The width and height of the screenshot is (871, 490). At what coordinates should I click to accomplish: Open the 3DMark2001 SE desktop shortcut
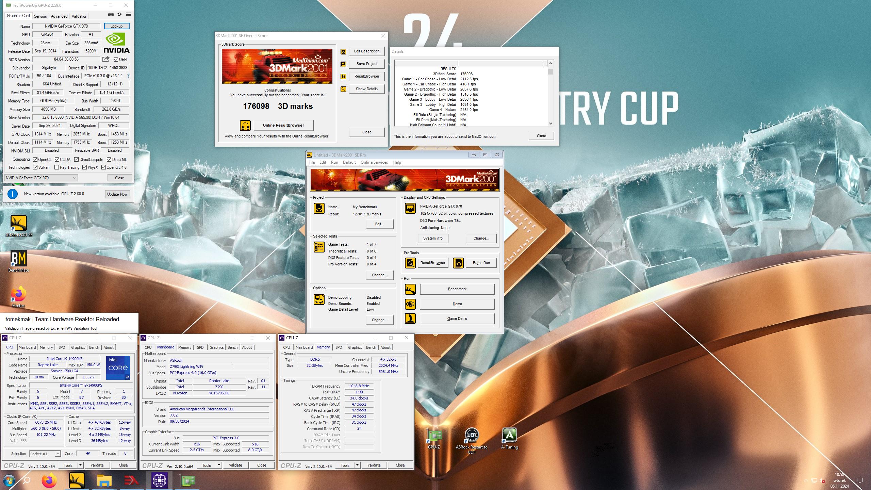pos(19,226)
